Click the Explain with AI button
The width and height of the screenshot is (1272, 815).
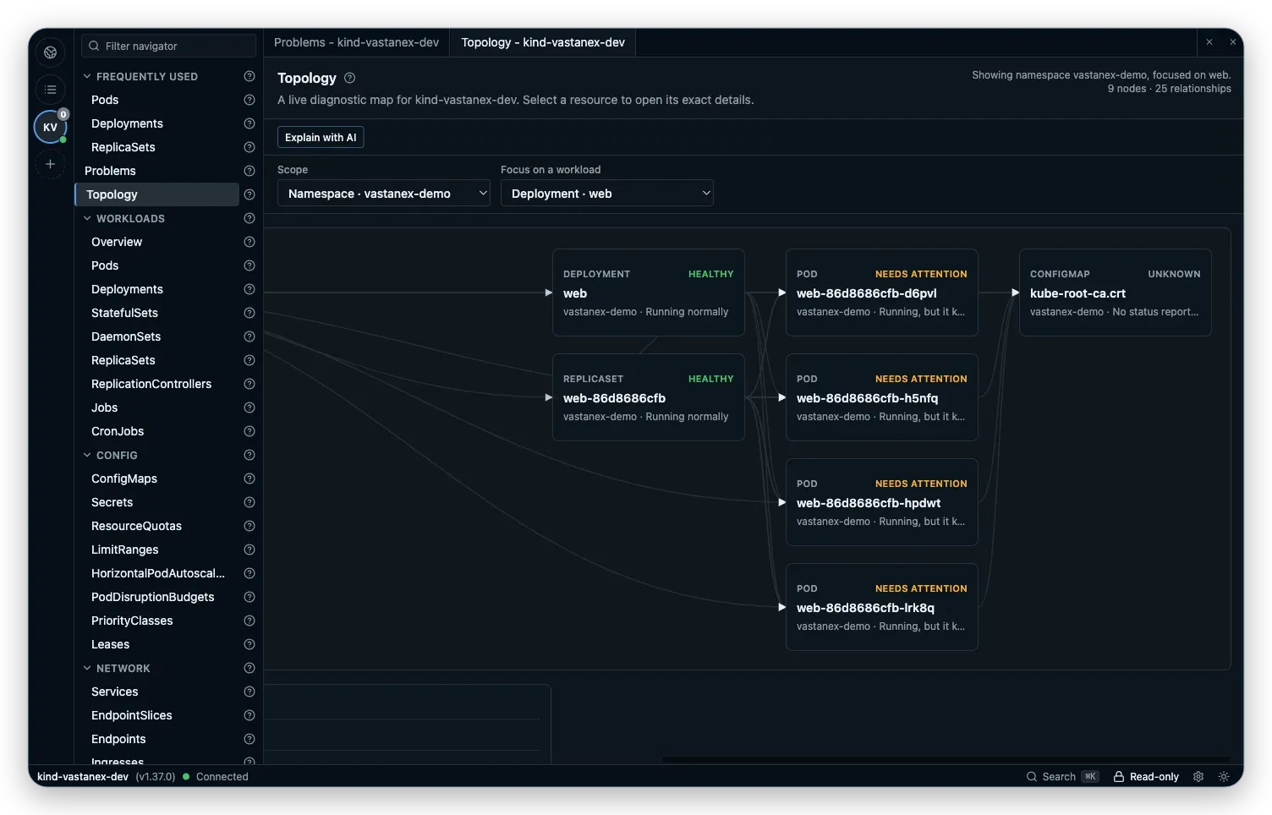(321, 137)
